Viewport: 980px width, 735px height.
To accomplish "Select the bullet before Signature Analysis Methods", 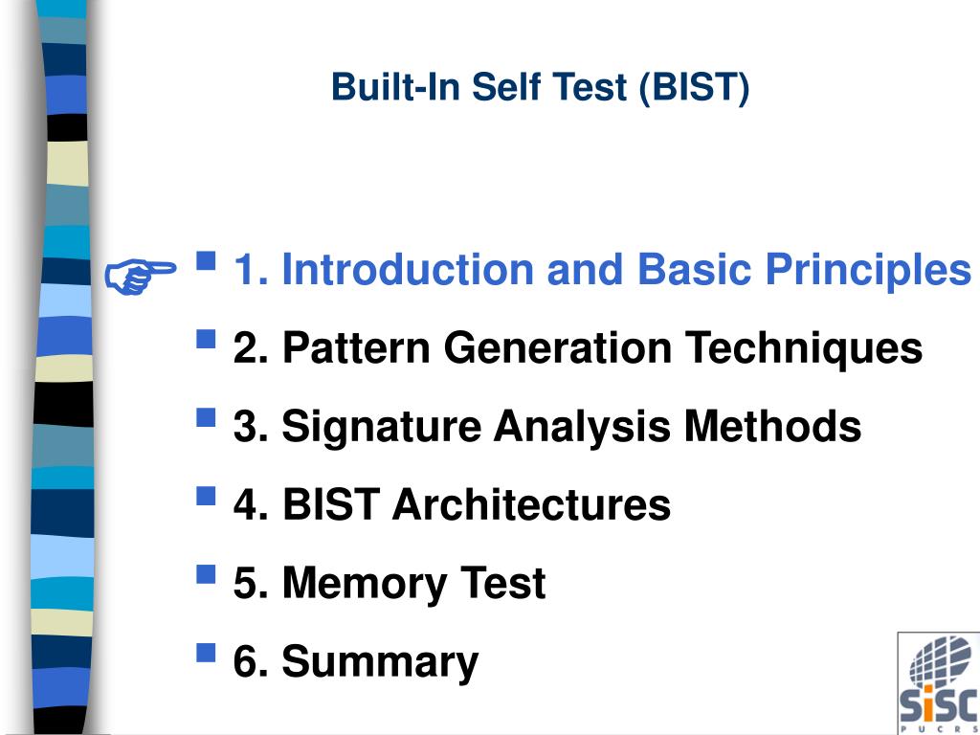I will (206, 417).
